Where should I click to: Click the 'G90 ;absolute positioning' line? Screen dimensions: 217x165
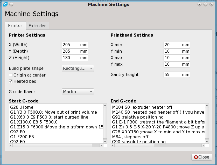(139, 142)
